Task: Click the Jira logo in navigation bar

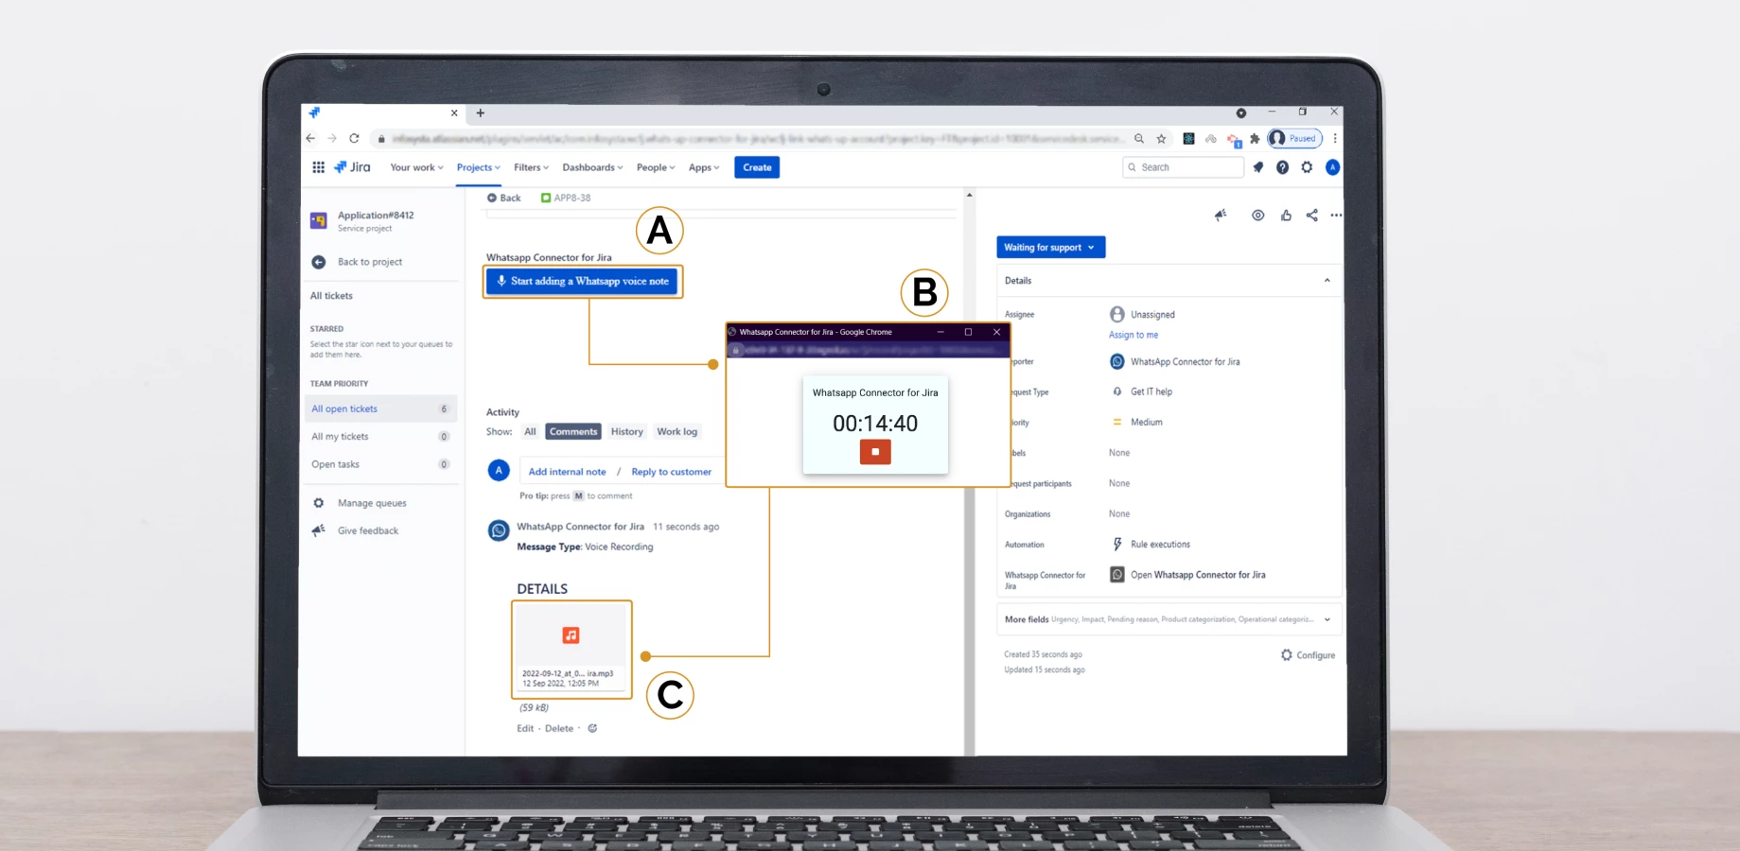Action: click(352, 167)
